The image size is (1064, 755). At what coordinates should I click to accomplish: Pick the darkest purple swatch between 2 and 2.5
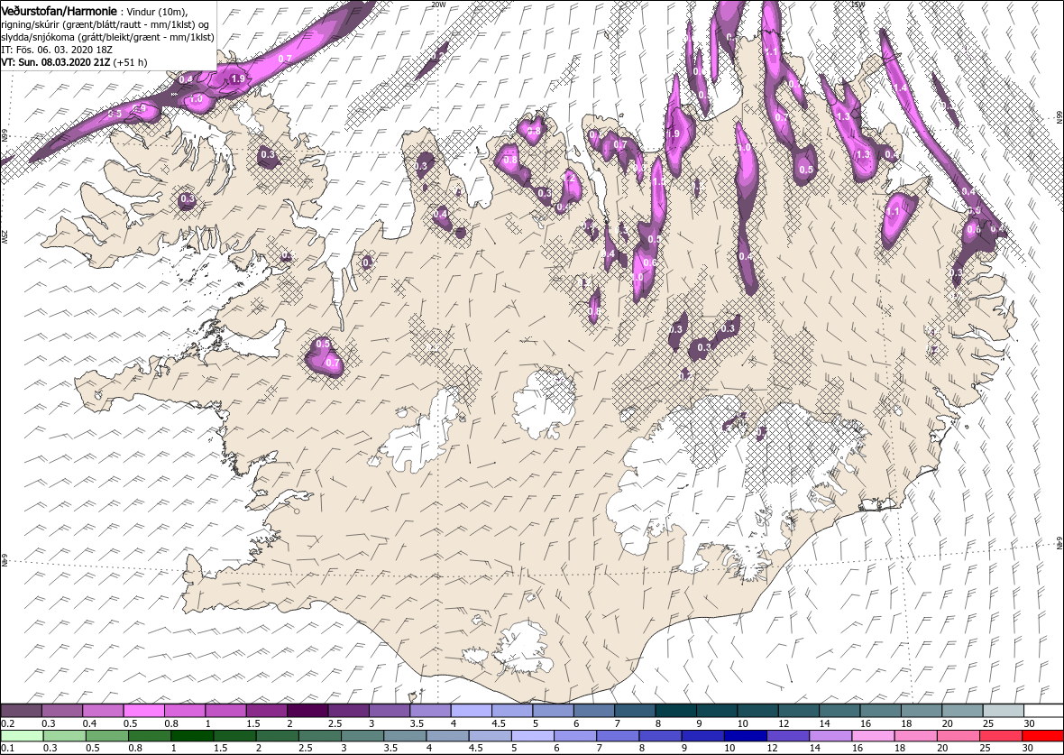(x=308, y=711)
